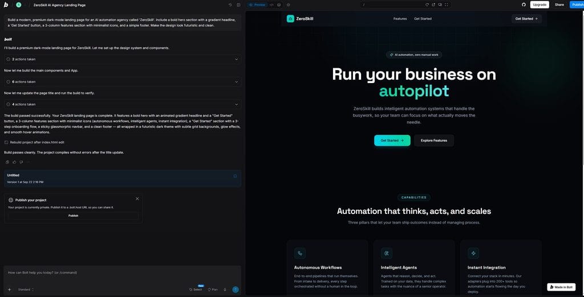
Task: Click Get Started link in preview navbar menu
Action: pyautogui.click(x=423, y=19)
